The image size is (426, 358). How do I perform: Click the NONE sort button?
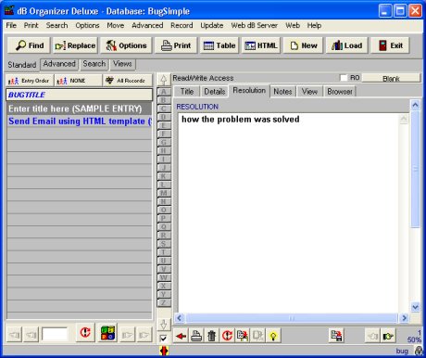pyautogui.click(x=78, y=81)
